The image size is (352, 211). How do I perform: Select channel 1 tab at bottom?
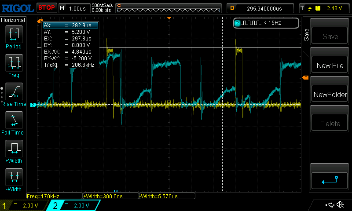click(24, 205)
